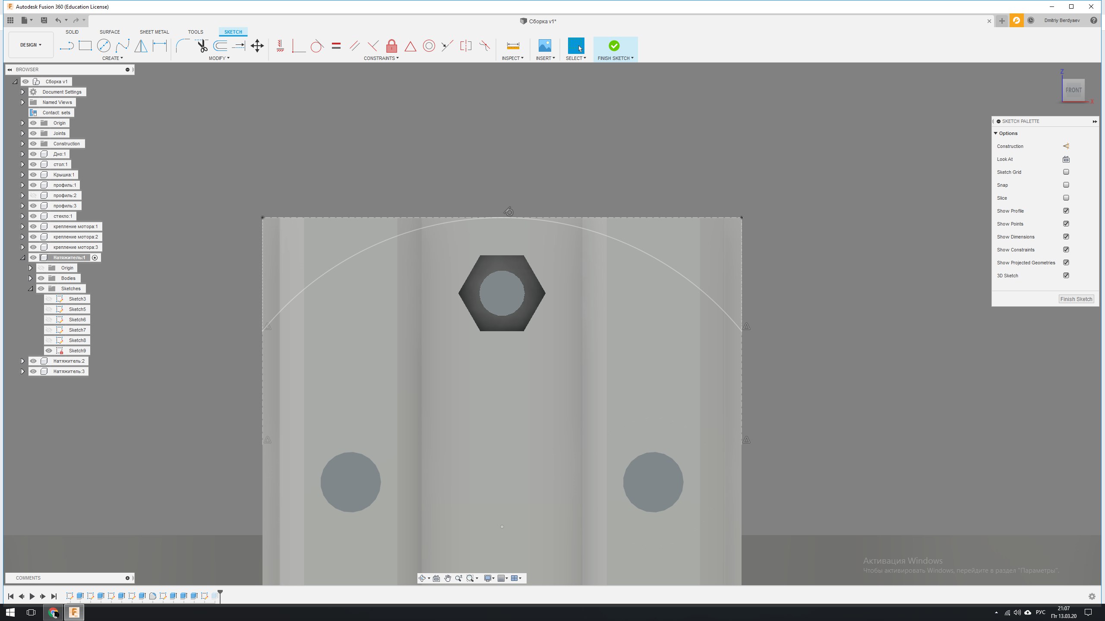Open the Measure inspect tool
Image resolution: width=1105 pixels, height=621 pixels.
click(x=513, y=46)
